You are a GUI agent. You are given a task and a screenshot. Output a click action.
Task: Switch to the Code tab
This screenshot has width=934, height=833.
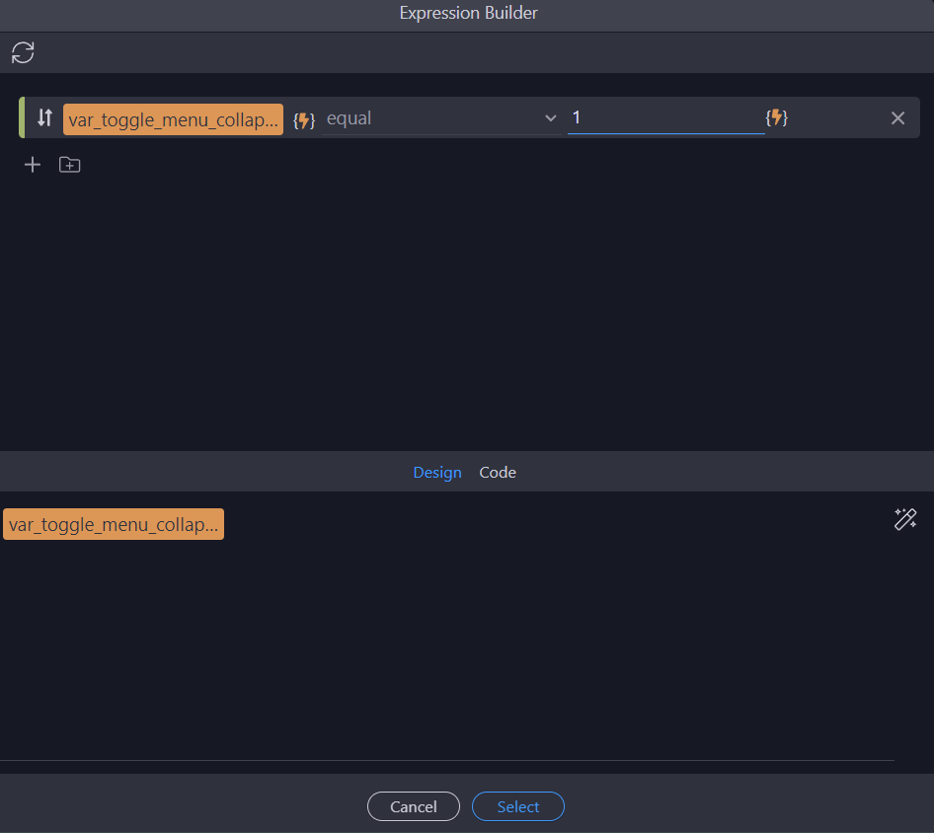tap(497, 472)
